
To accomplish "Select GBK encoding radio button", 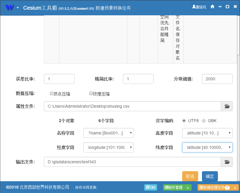I will 204,121.
